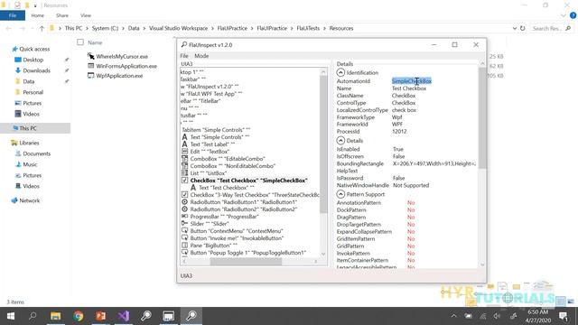
Task: Click the Text "Simple Controls" A icon in tree
Action: [x=184, y=137]
